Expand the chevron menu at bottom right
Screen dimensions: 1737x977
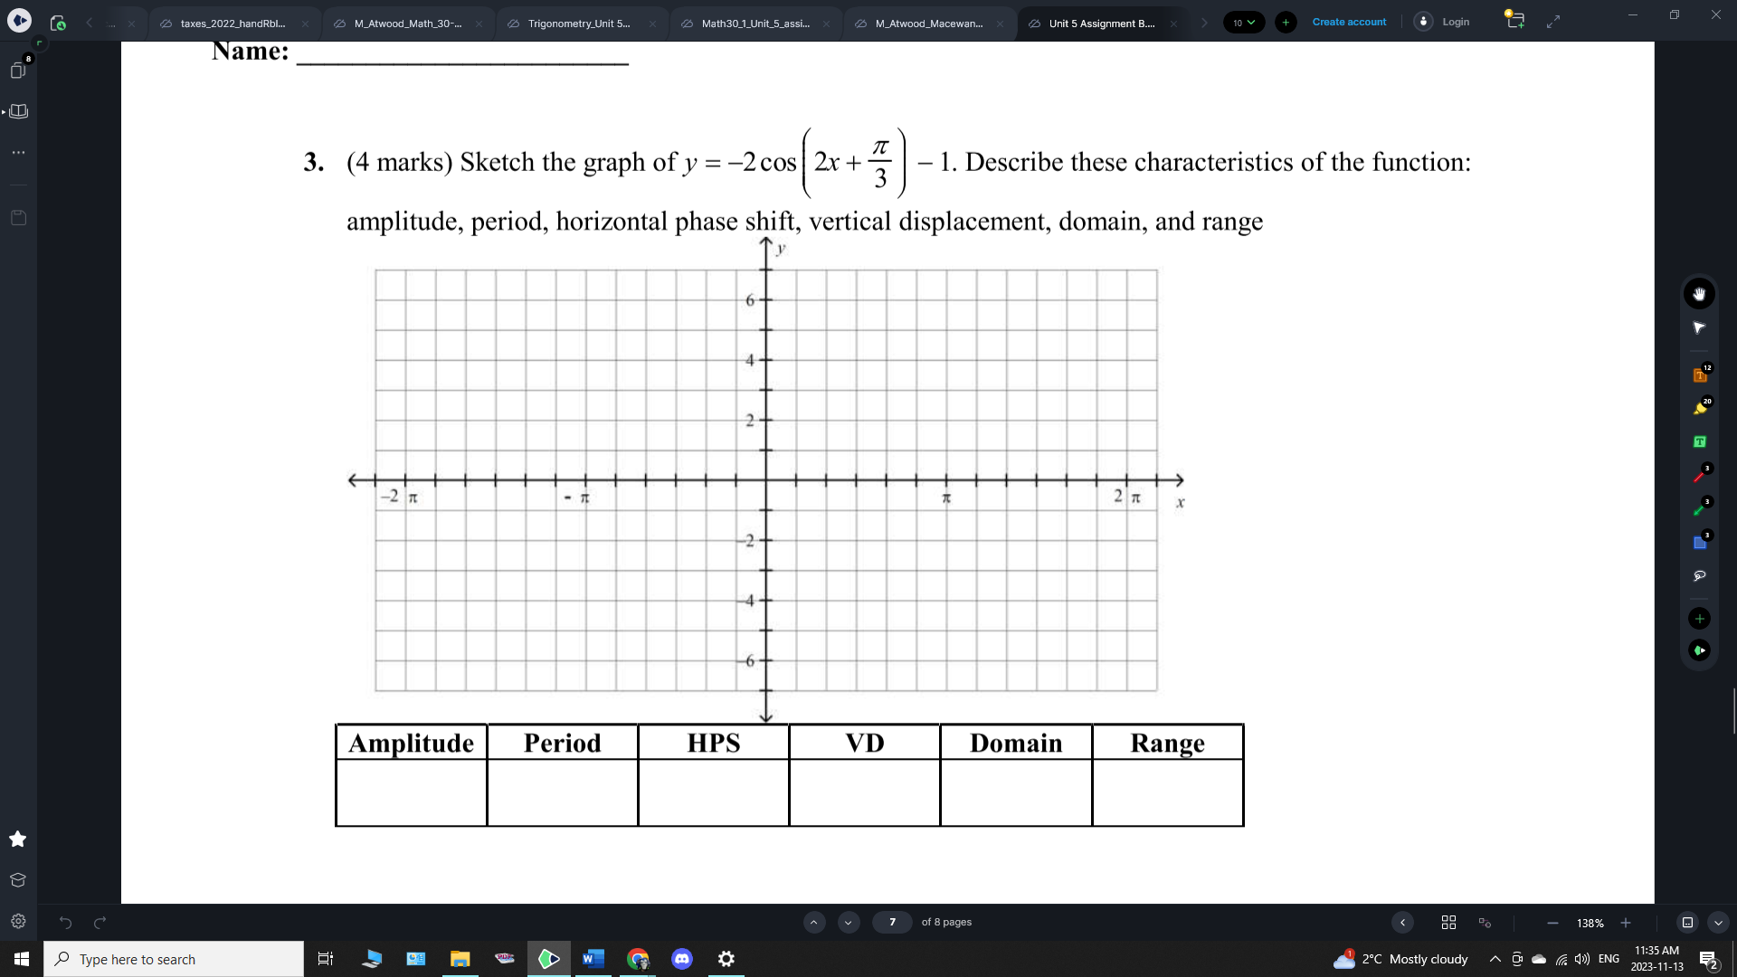click(x=1718, y=922)
